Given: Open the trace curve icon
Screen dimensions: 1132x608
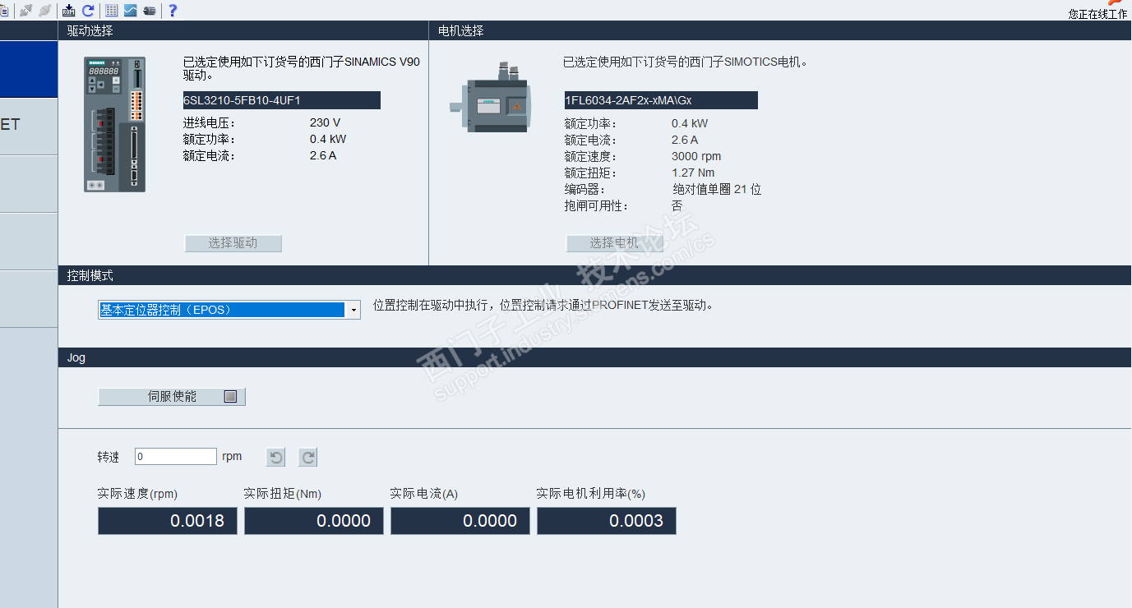Looking at the screenshot, I should point(131,11).
